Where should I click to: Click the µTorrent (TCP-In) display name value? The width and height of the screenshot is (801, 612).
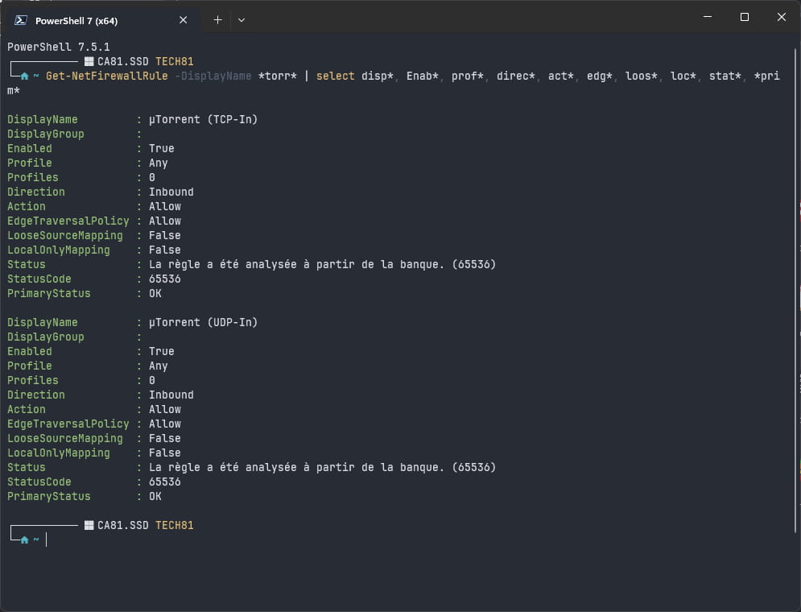point(204,119)
